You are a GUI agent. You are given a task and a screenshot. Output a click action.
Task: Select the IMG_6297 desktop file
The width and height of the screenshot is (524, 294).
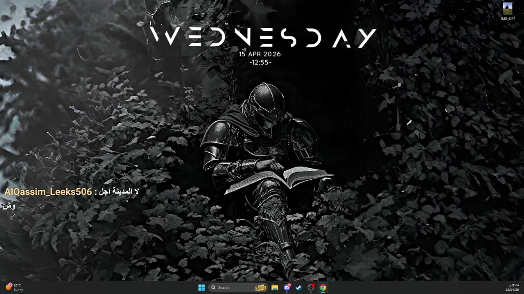[x=508, y=11]
